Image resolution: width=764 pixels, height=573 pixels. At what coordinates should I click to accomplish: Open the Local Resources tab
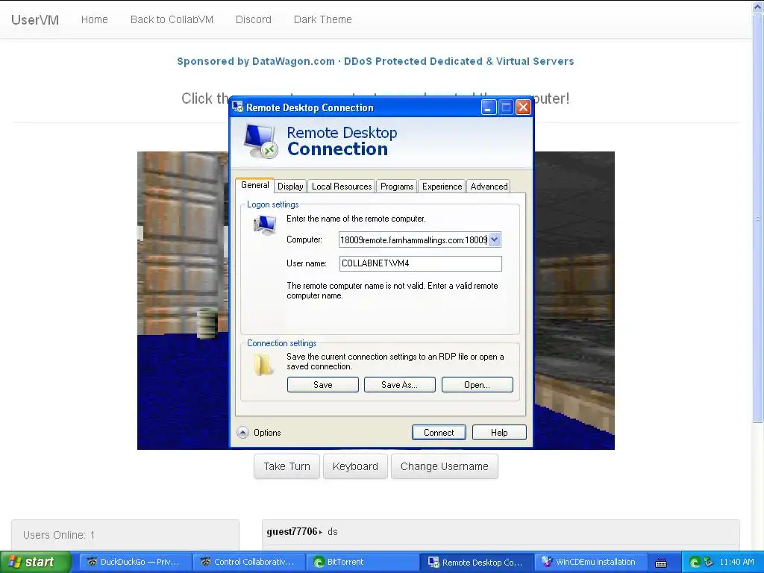point(342,186)
